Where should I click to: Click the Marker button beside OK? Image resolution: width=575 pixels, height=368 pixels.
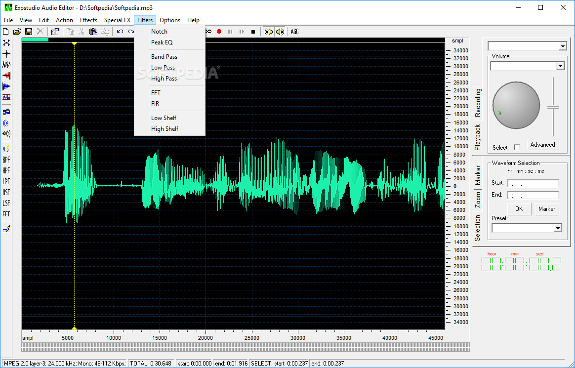pos(547,209)
